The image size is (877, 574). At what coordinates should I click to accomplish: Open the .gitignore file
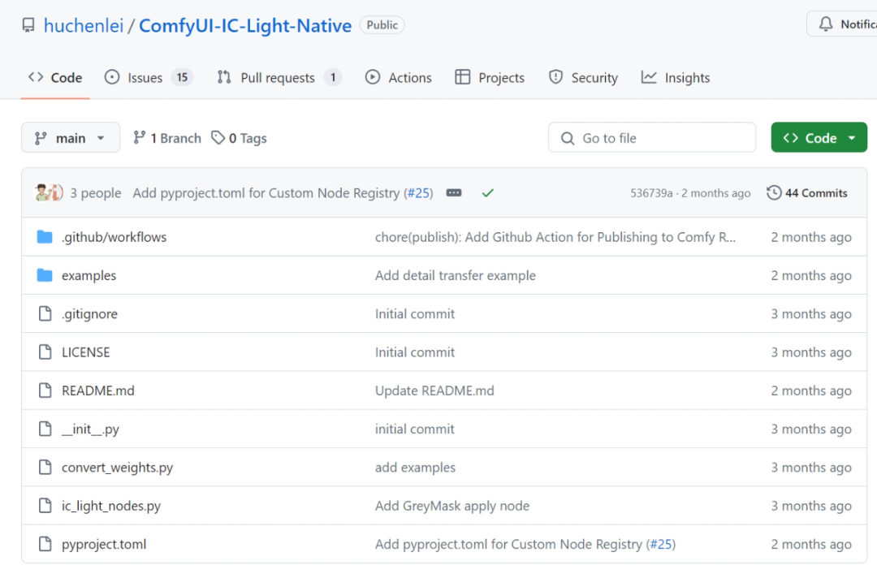coord(89,314)
